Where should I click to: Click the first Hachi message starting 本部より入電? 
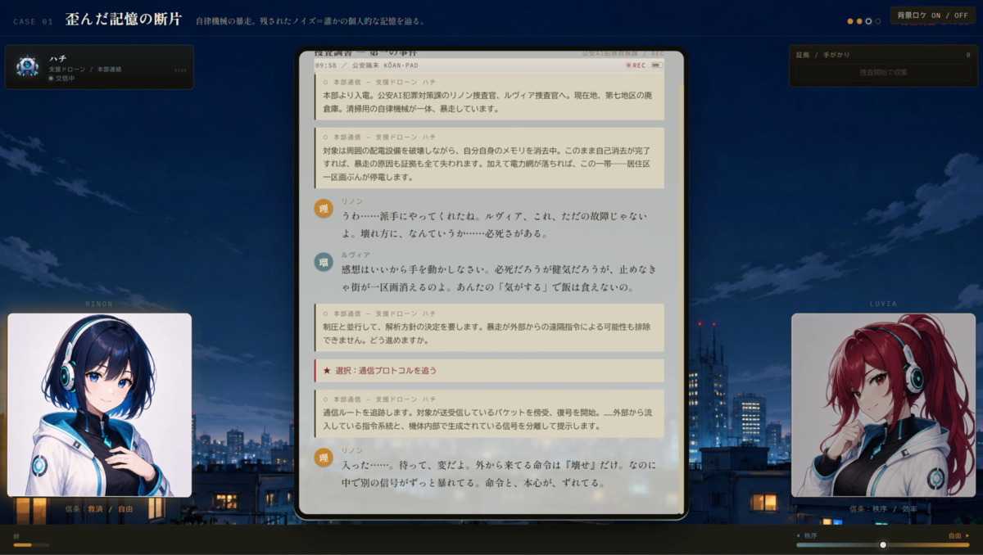489,97
